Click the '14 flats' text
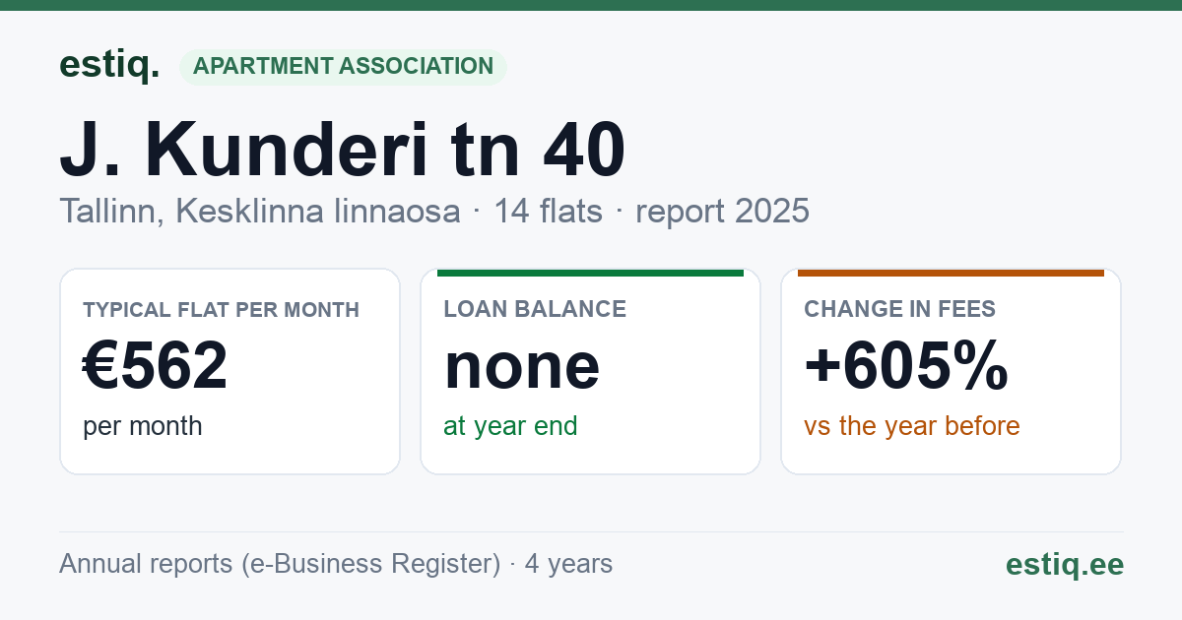The width and height of the screenshot is (1182, 620). (548, 211)
